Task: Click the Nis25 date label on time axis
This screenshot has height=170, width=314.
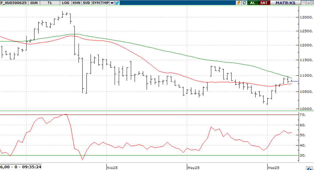Action: pos(112,168)
